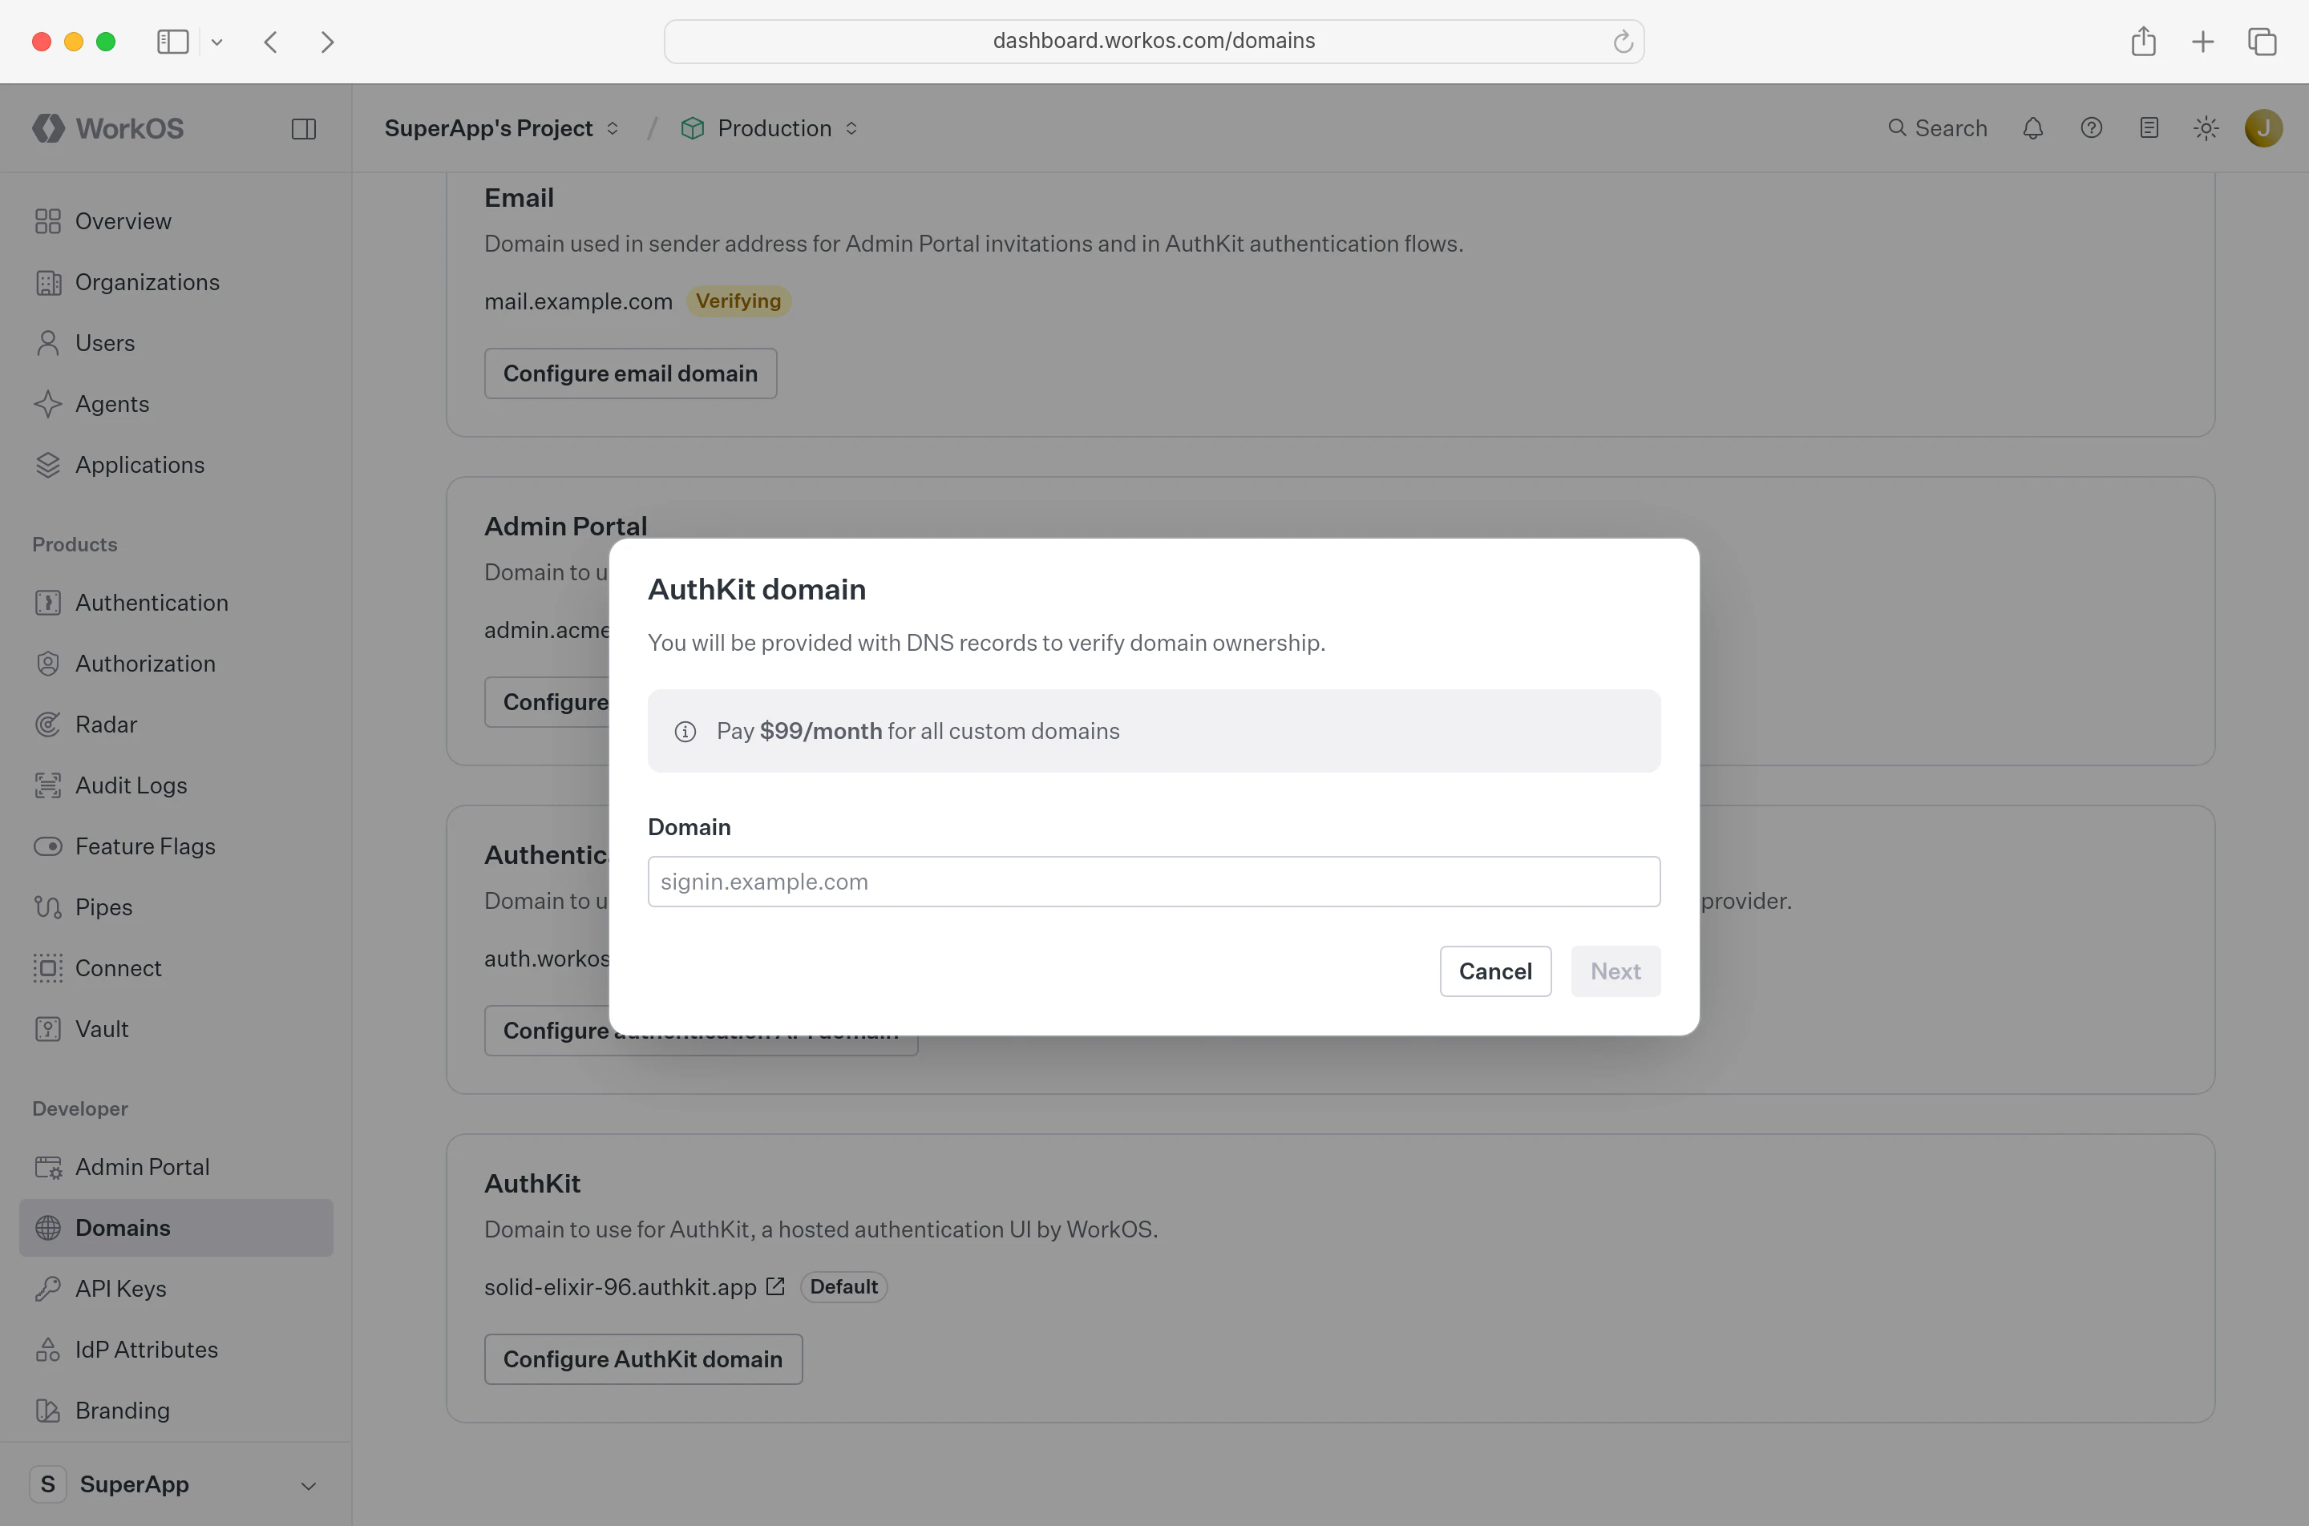Click the Radar icon
The height and width of the screenshot is (1526, 2309).
coord(47,724)
